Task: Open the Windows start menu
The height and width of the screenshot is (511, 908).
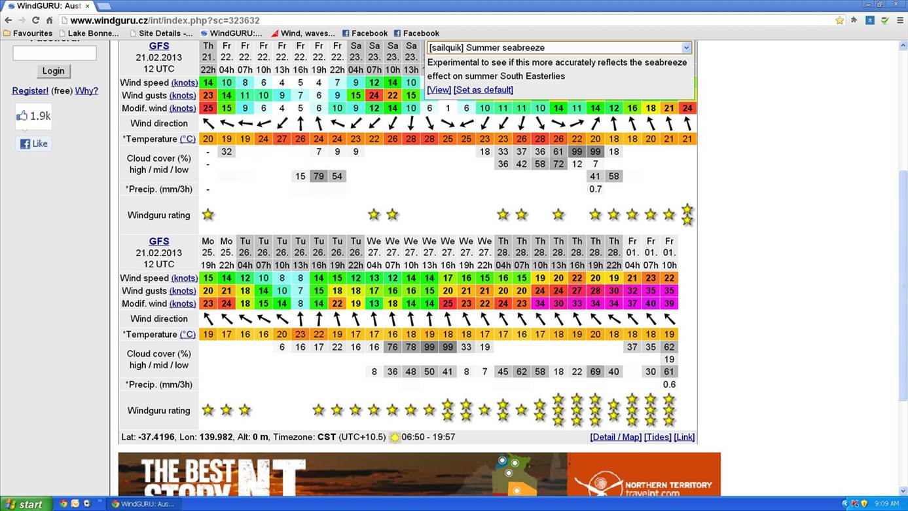Action: [x=24, y=504]
